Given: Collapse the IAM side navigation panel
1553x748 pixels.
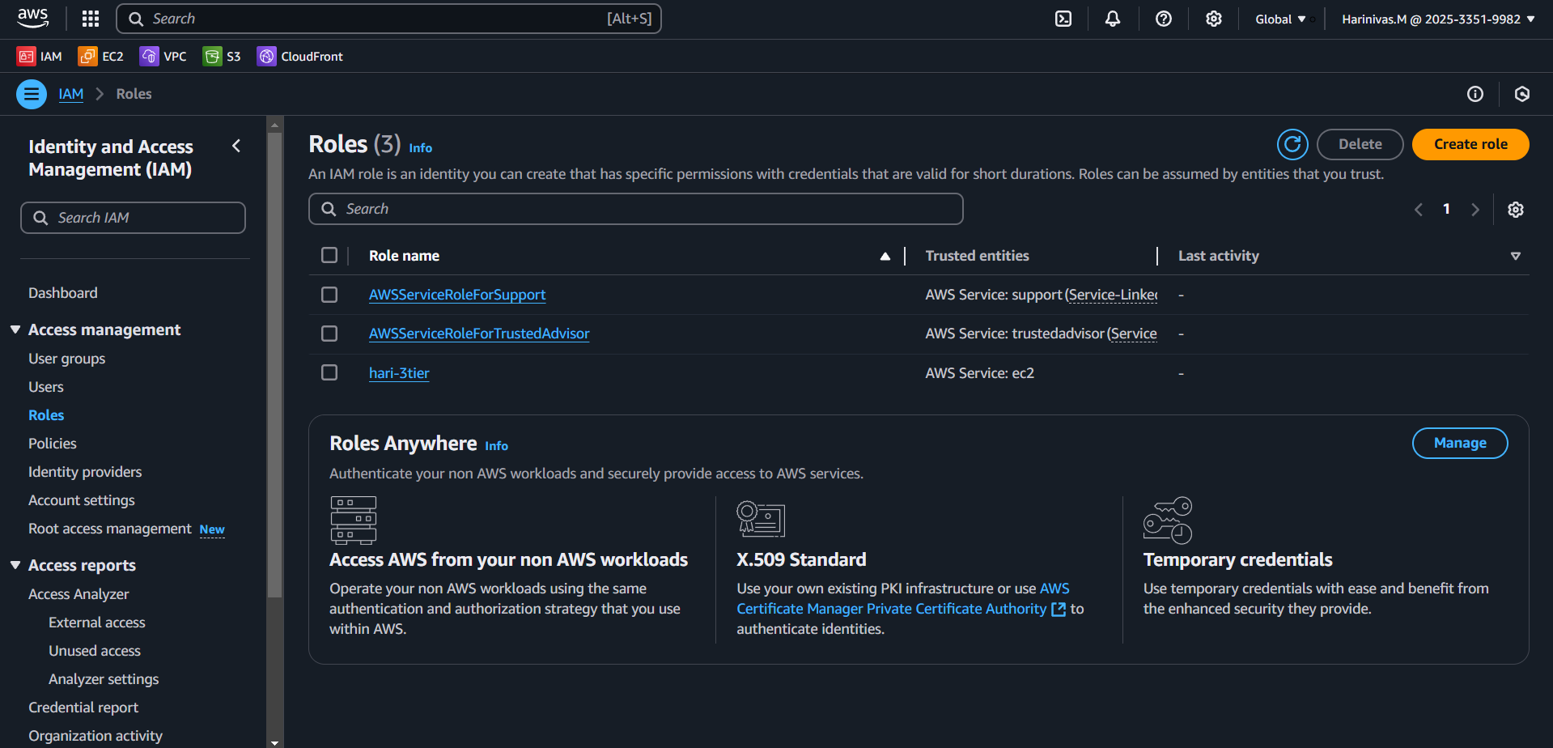Looking at the screenshot, I should [x=236, y=146].
